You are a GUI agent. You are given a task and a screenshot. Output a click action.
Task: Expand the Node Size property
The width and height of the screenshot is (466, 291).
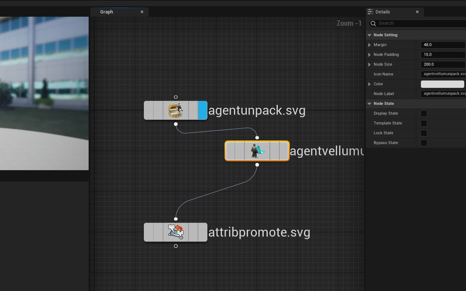coord(369,65)
